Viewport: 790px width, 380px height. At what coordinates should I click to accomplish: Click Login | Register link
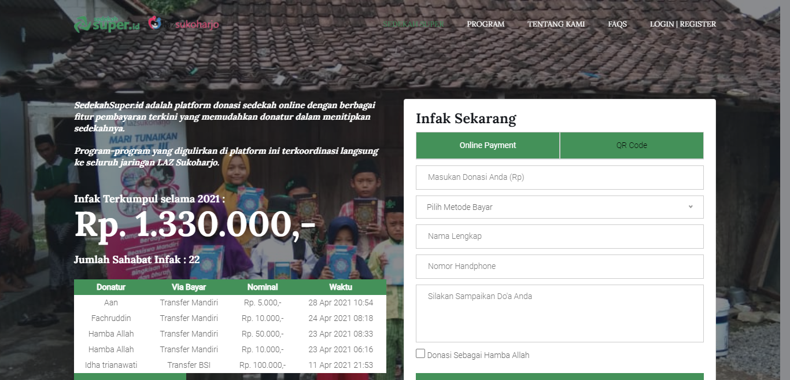click(683, 24)
